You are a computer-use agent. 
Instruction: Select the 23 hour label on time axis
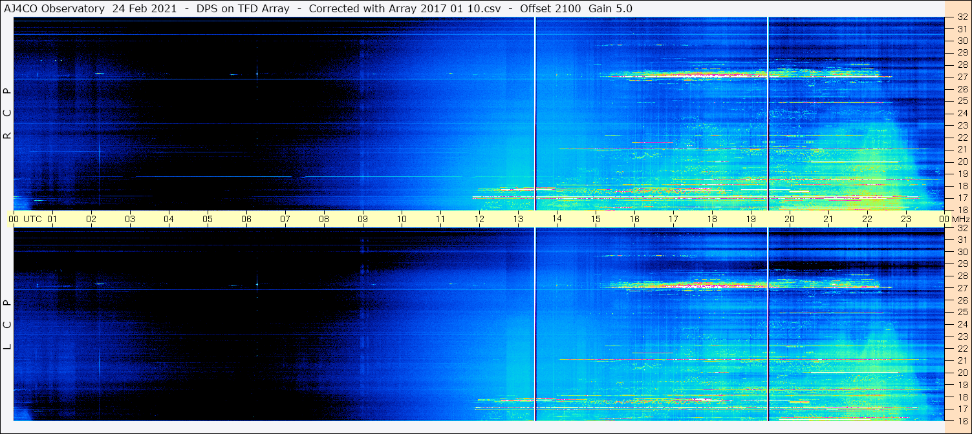point(906,219)
